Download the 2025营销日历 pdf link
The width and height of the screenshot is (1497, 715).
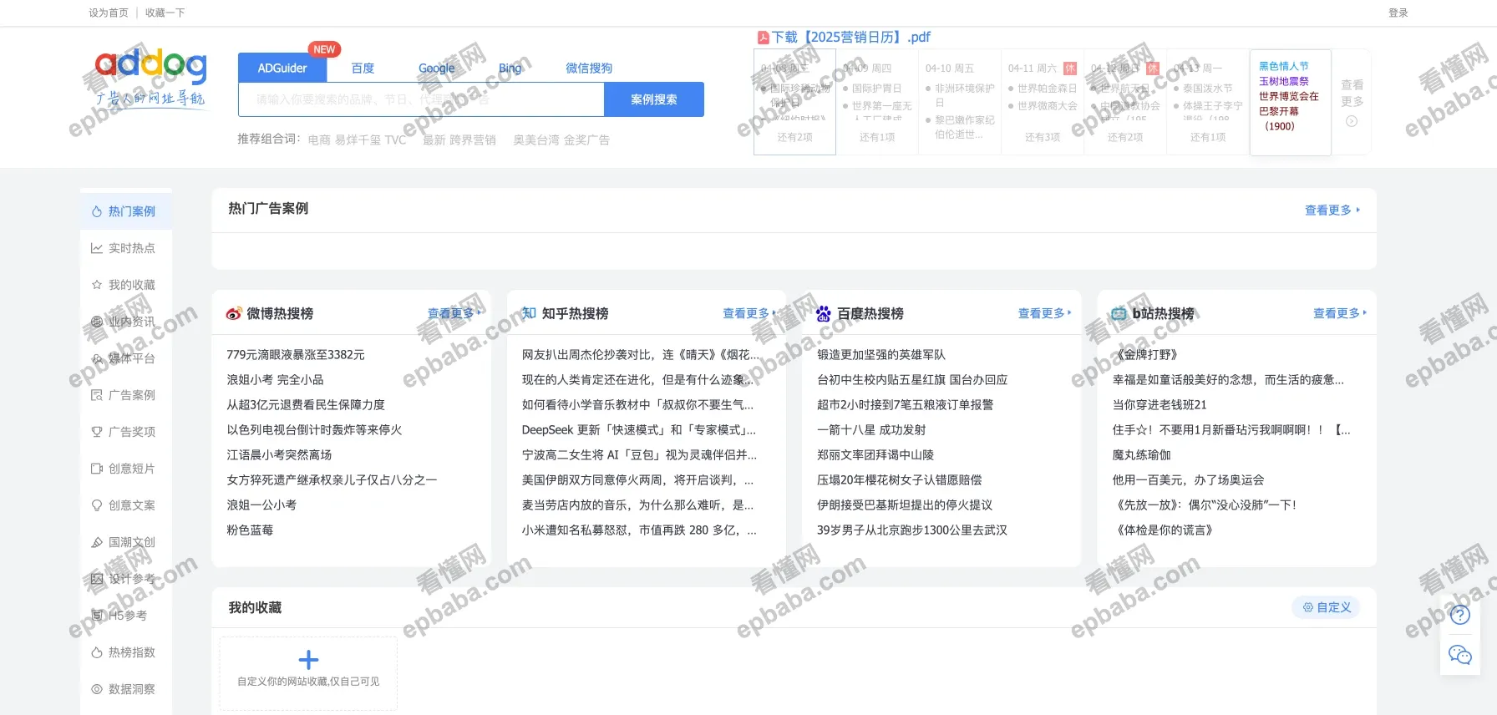click(x=850, y=38)
